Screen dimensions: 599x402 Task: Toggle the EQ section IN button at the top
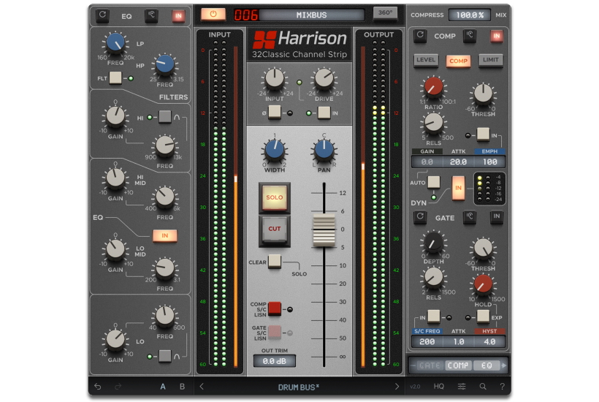(x=178, y=15)
